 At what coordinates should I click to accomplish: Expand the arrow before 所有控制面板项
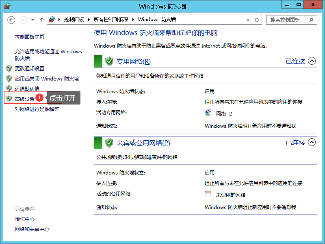89,20
